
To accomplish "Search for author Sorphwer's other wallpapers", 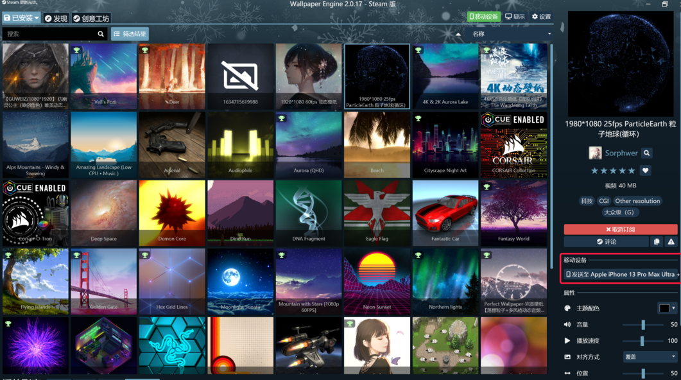I will [x=647, y=153].
